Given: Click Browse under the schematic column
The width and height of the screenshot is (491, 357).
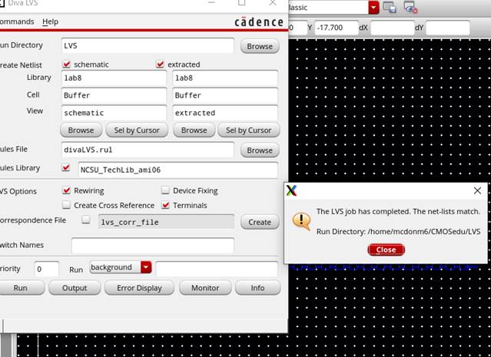Looking at the screenshot, I should click(81, 131).
